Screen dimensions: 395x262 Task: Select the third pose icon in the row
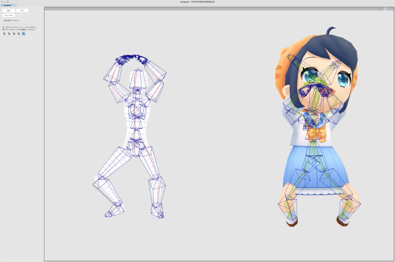point(14,34)
